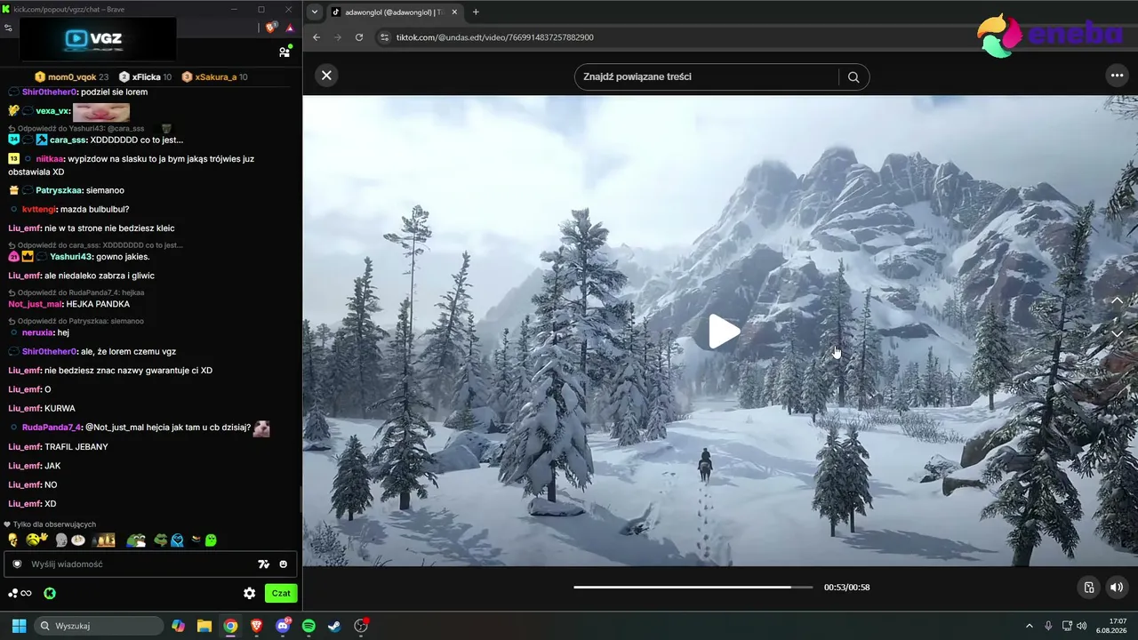Close the adawonglol TikTok tab
Screen dimensions: 1138x640
[x=454, y=12]
